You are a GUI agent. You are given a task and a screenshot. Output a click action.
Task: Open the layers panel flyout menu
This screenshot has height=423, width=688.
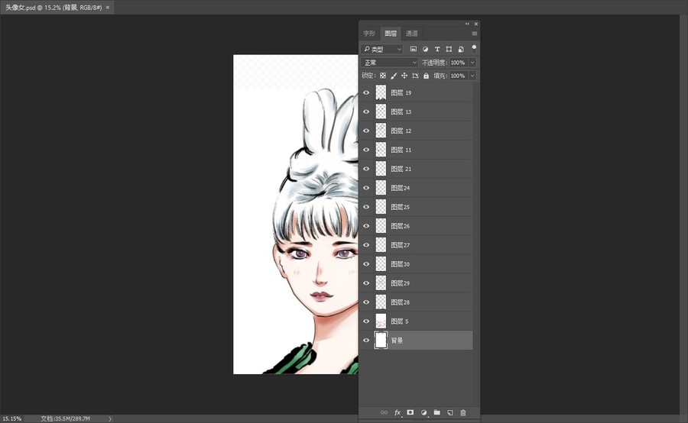474,34
